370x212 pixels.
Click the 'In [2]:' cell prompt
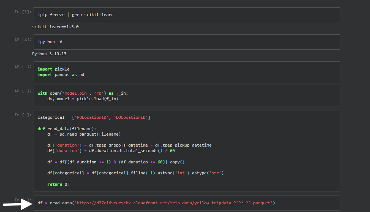(x=23, y=39)
